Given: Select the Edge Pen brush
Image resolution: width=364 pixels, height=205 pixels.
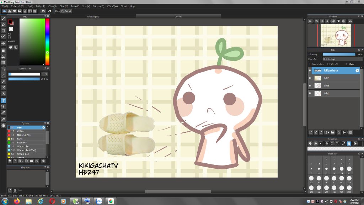Looking at the screenshot, I should (26, 143).
